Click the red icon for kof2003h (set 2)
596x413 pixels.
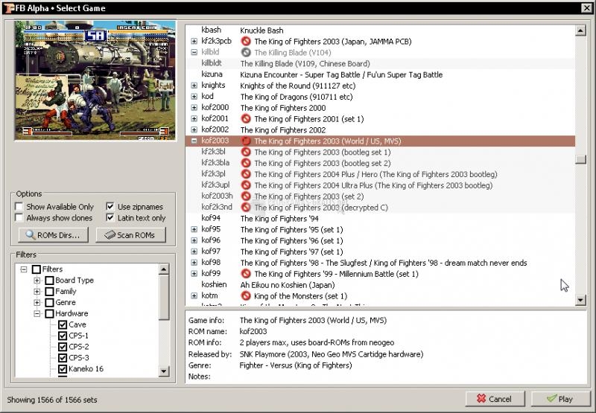246,196
